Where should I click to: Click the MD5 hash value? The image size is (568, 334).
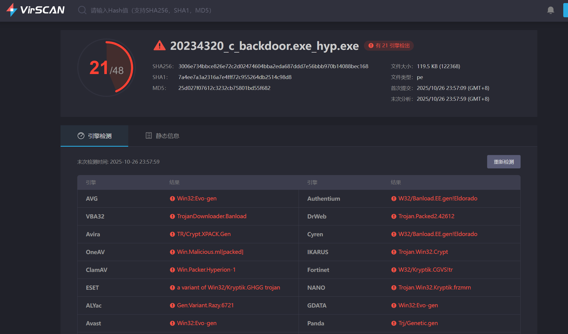coord(224,88)
